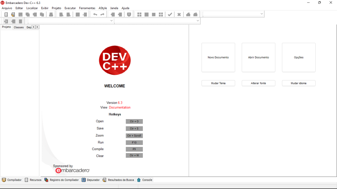Open the Compilador panel via its hammer icon

pos(3,180)
